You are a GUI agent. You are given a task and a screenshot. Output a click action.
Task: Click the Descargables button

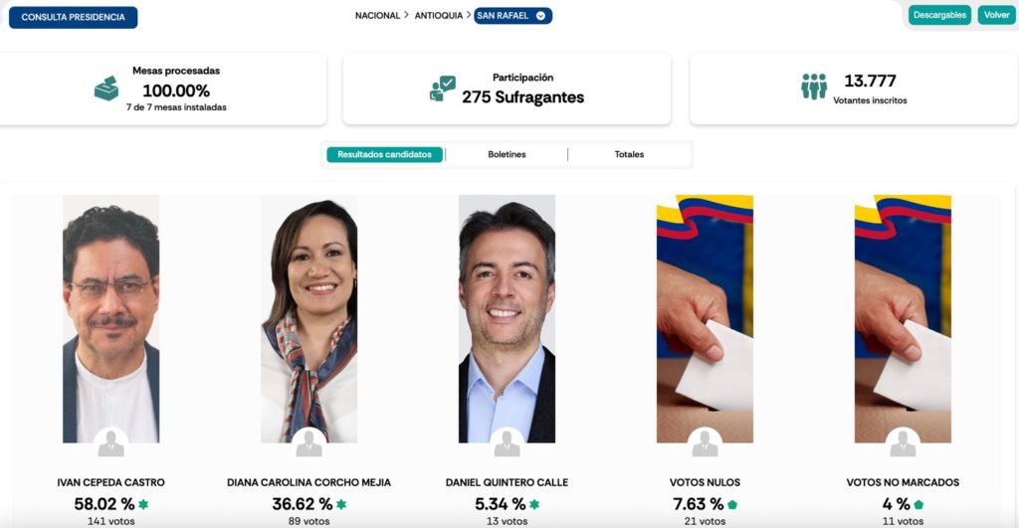pyautogui.click(x=939, y=15)
